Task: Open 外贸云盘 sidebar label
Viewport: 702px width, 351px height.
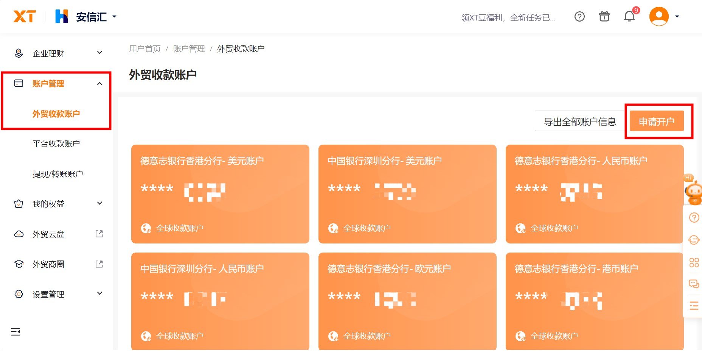Action: (48, 234)
